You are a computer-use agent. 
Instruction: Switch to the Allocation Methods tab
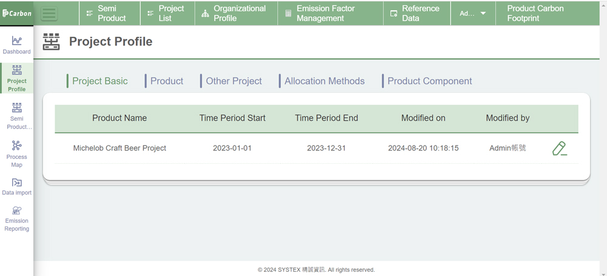324,81
